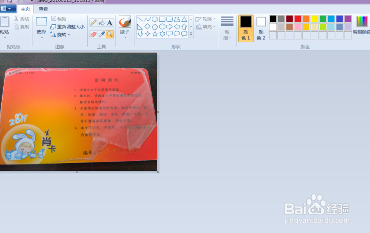The height and width of the screenshot is (233, 370).
Task: Expand the Select dropdown arrow
Action: coord(42,38)
